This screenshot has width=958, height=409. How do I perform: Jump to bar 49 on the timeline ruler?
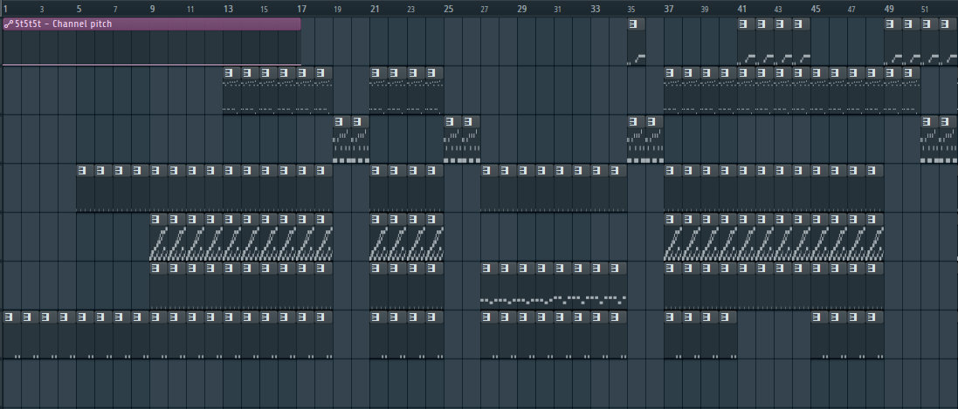(889, 9)
